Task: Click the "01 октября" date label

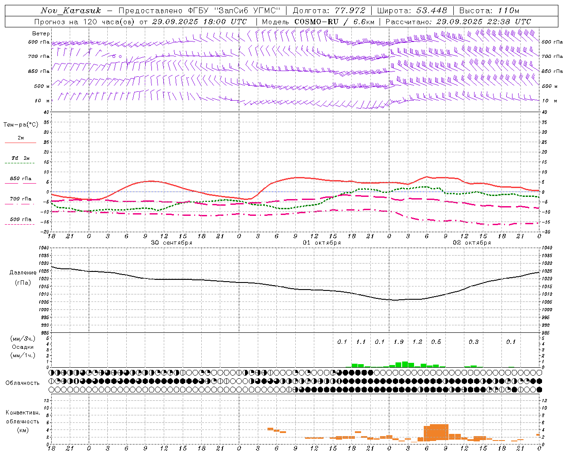Action: pos(322,243)
